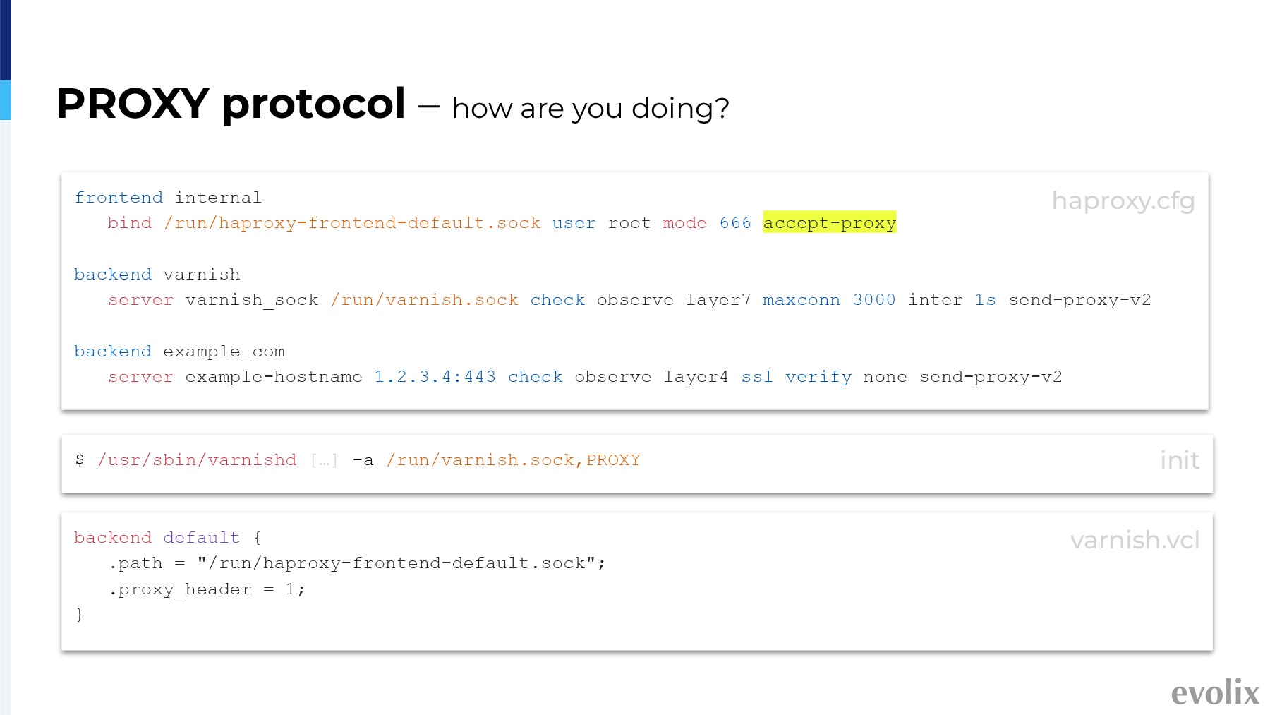Click the 'ssl' keyword

[757, 377]
